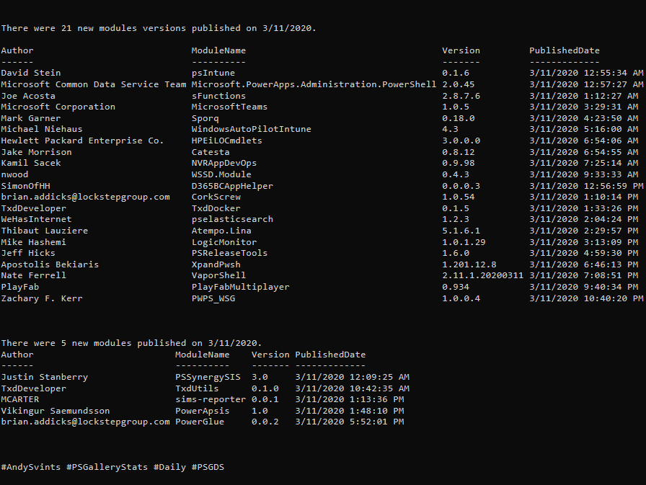Select author Hewlett Packard Enterprise Co.
This screenshot has width=646, height=485.
click(82, 141)
